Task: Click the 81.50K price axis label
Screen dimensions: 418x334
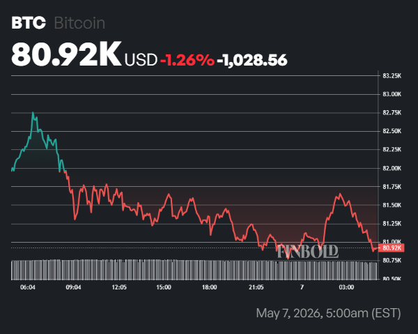Action: click(x=392, y=205)
